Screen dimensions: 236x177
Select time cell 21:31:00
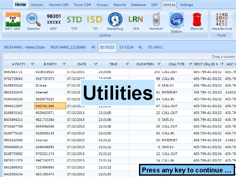point(113,113)
